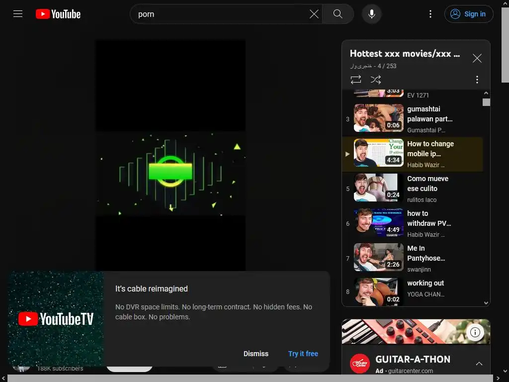The width and height of the screenshot is (509, 382).
Task: Open the hamburger guide menu
Action: pyautogui.click(x=18, y=14)
